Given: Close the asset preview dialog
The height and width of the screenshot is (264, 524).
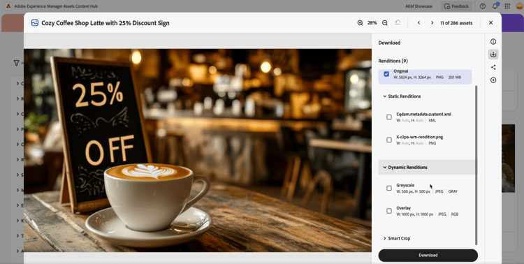Looking at the screenshot, I should coord(490,23).
